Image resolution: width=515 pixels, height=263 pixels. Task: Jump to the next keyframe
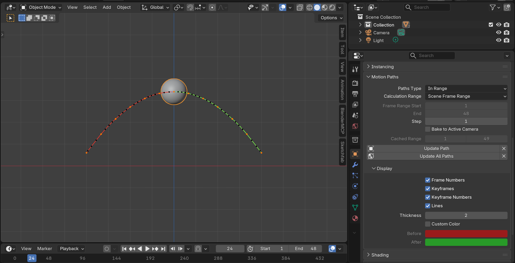155,249
